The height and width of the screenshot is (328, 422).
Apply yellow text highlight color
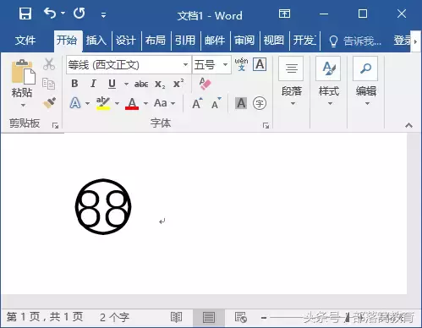click(x=103, y=103)
